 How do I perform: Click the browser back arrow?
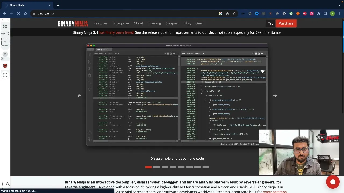pyautogui.click(x=5, y=13)
